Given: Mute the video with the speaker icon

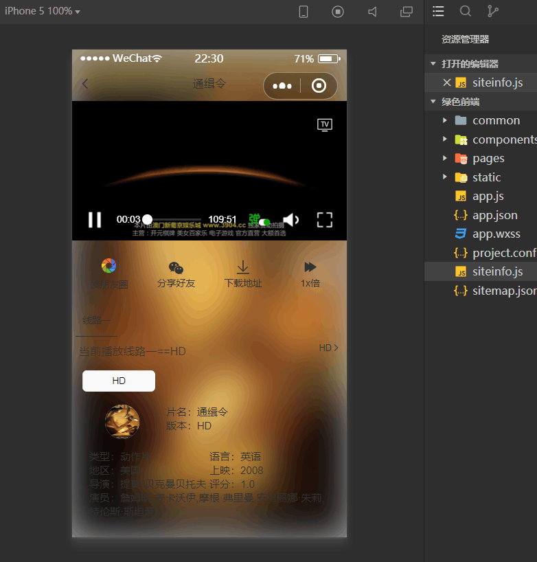Looking at the screenshot, I should 290,220.
